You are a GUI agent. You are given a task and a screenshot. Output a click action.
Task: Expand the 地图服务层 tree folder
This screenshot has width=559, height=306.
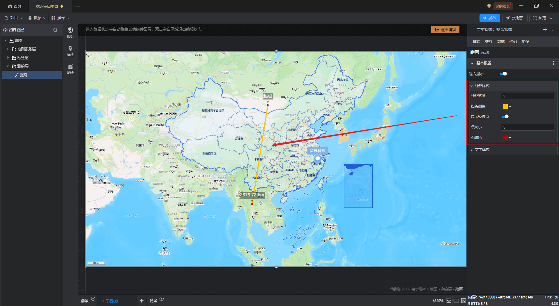8,49
